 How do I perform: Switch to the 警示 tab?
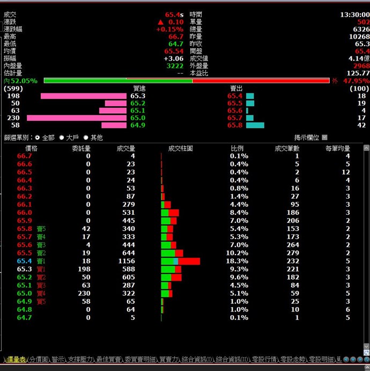(58, 360)
